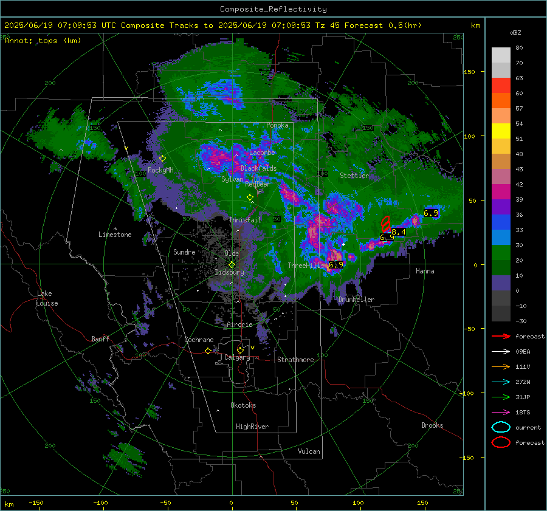Screen dimensions: 547x511
Task: Select the 'Annot: tops (km)' label
Action: 43,41
